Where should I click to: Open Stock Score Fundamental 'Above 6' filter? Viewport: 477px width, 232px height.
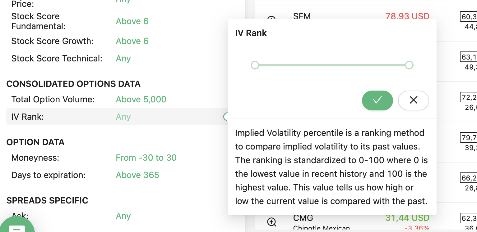[x=132, y=21]
